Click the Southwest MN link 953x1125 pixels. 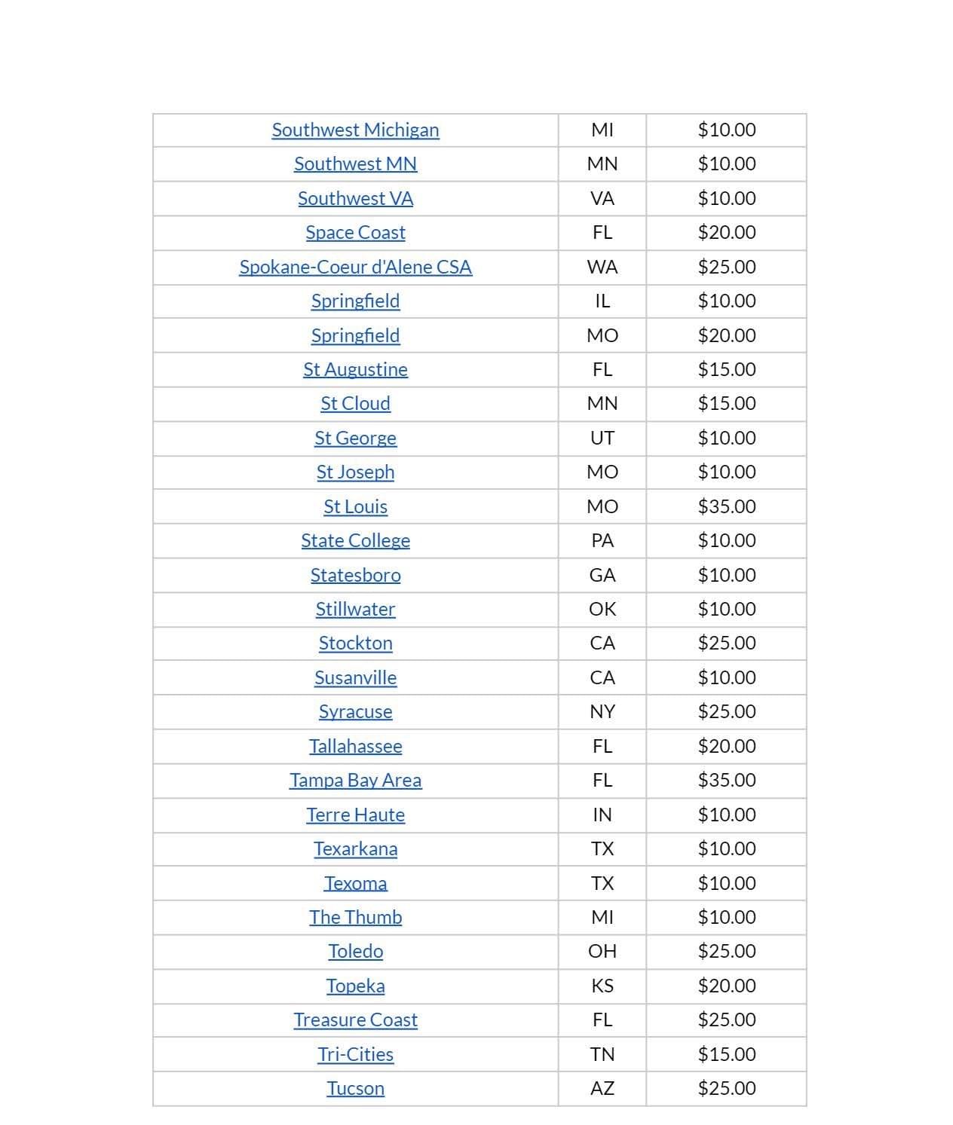(x=355, y=164)
